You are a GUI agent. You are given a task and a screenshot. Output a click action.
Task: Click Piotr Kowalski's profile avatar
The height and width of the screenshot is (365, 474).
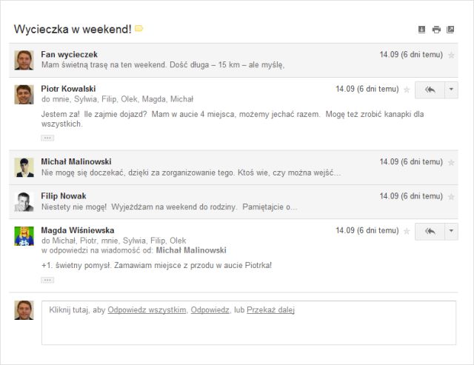coord(24,95)
